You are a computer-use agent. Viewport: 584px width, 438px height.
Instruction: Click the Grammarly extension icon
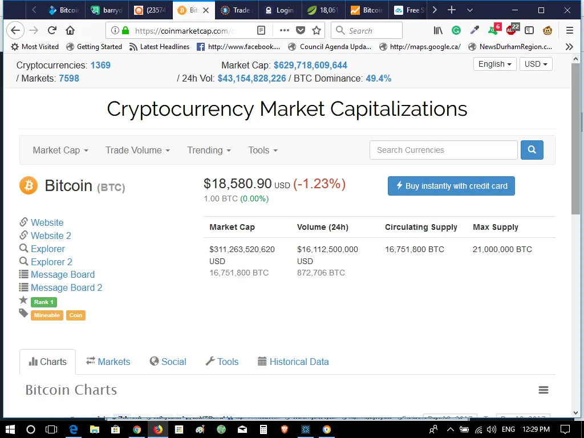pyautogui.click(x=456, y=31)
